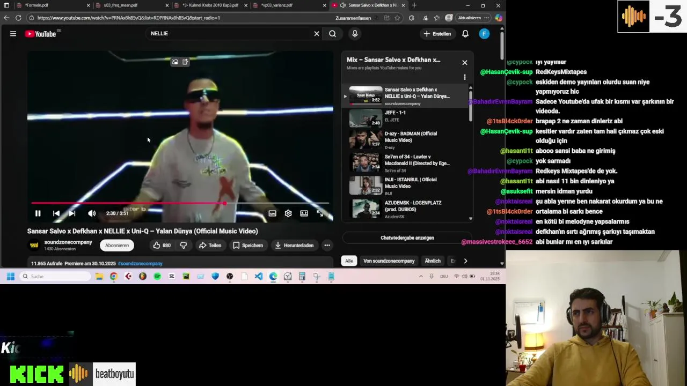Pause the YouTube video

click(x=38, y=213)
